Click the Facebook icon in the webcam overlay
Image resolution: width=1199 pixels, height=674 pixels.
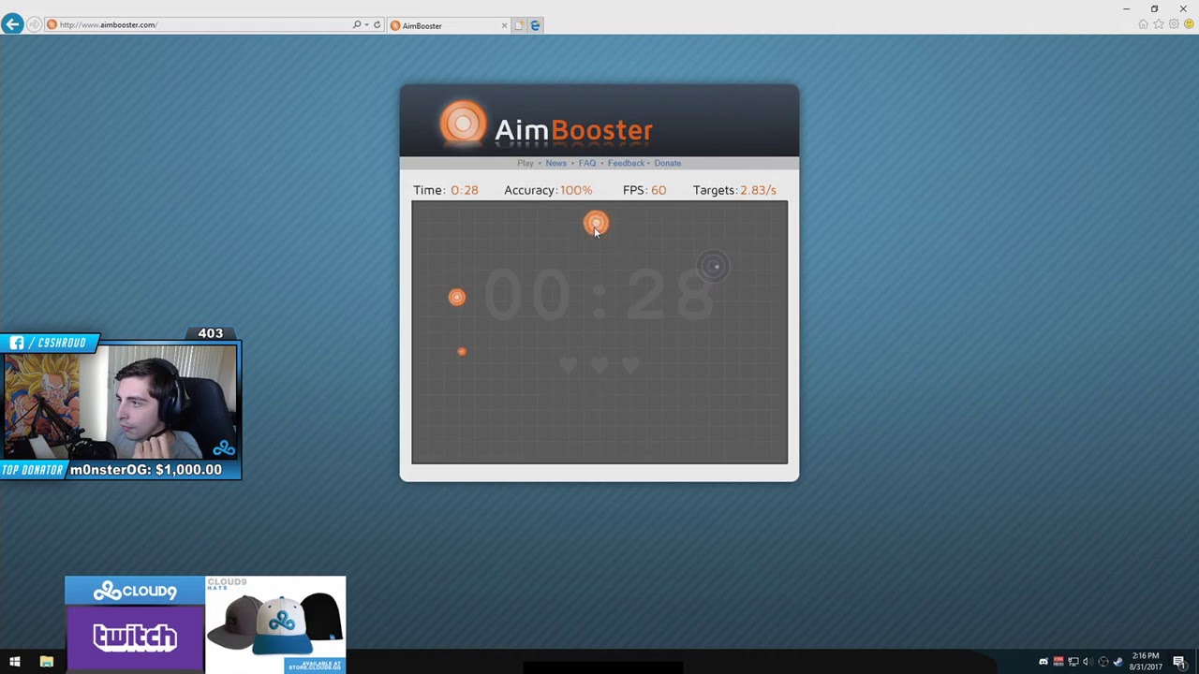[x=17, y=343]
